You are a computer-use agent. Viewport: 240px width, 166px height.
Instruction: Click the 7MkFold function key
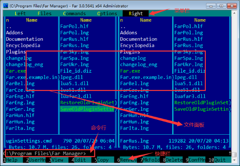[150, 160]
